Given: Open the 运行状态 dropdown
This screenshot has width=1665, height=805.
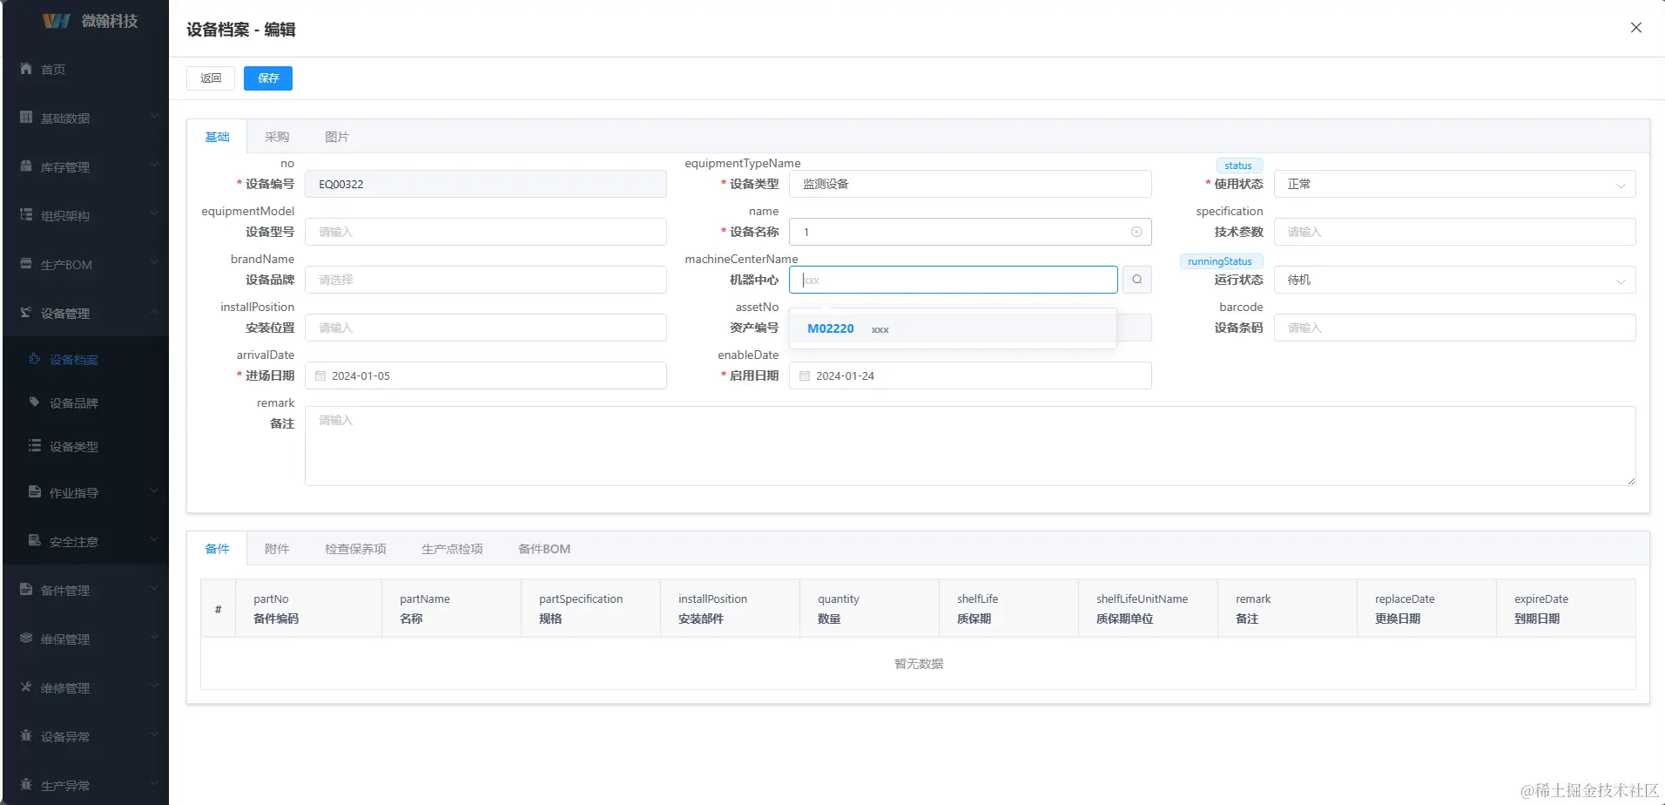Looking at the screenshot, I should 1454,280.
